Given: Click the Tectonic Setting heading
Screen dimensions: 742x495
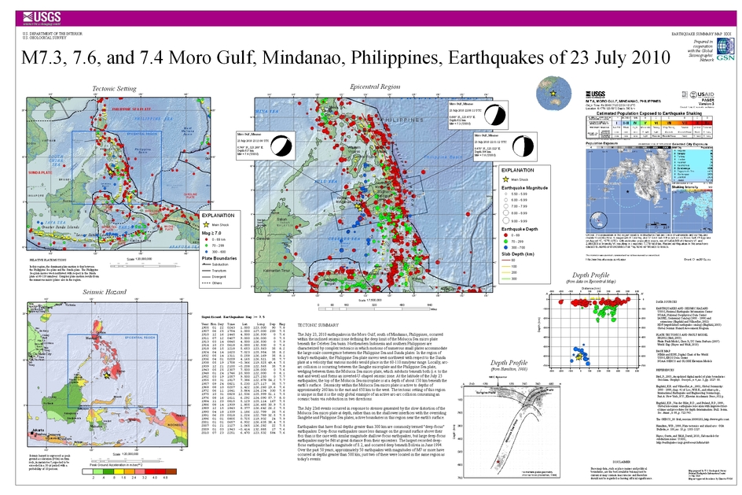Looking at the screenshot, I should point(115,88).
